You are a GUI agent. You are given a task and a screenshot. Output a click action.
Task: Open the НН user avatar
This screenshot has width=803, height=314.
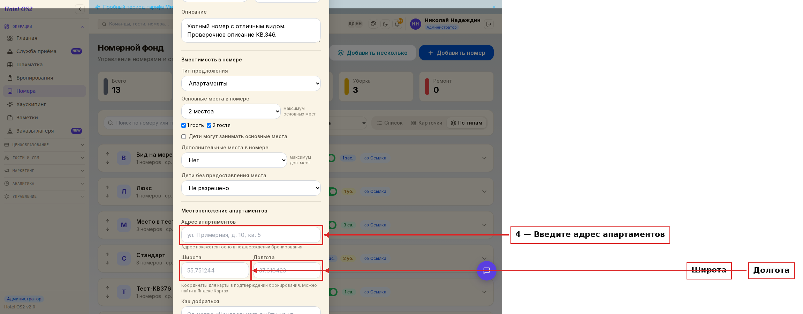(x=415, y=24)
